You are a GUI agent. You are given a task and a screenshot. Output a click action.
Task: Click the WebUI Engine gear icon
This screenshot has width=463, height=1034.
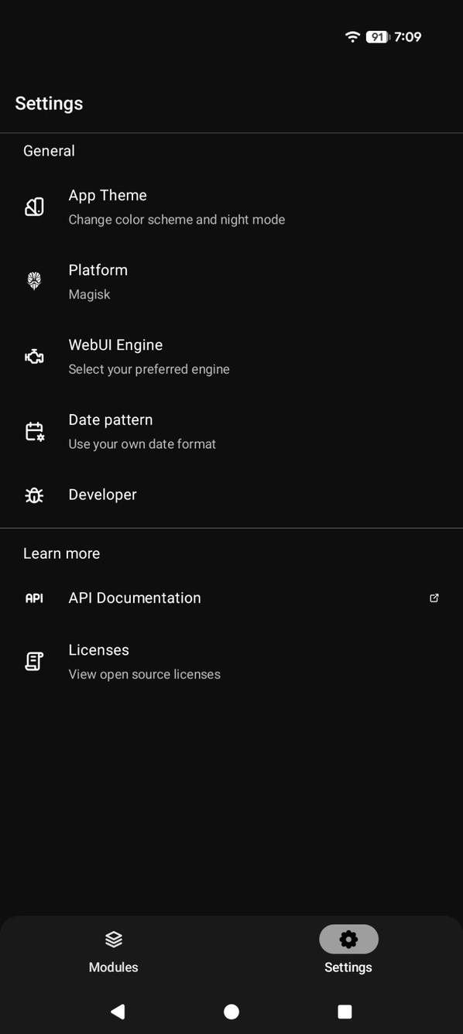coord(34,356)
